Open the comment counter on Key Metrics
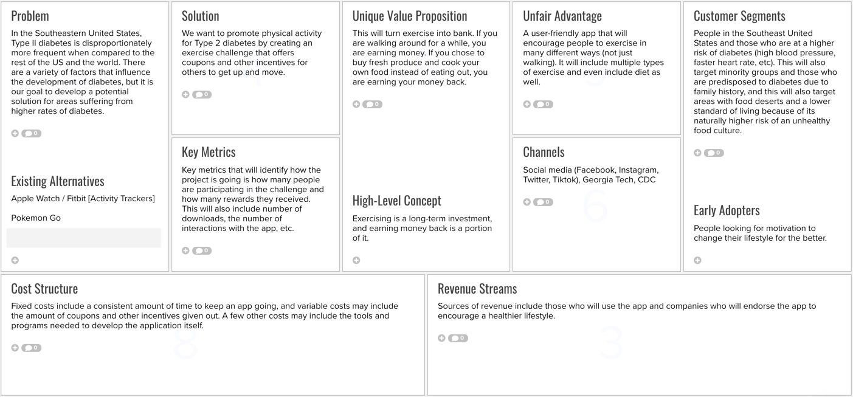Viewport: 853px width, 397px height. [x=201, y=250]
